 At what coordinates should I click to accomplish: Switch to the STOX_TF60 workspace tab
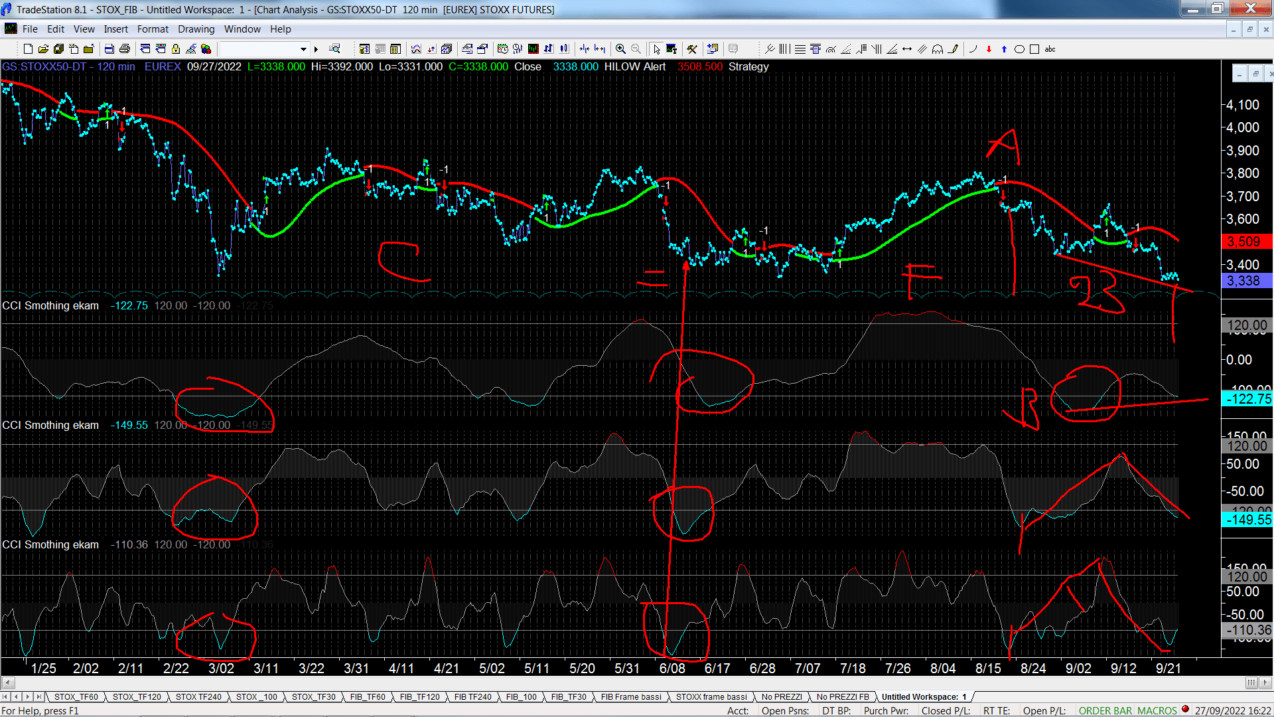[x=76, y=697]
